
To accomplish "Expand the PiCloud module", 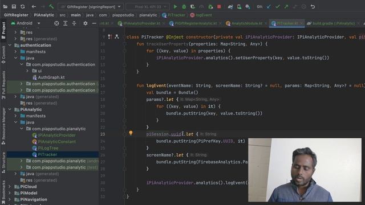I will [x=10, y=187].
